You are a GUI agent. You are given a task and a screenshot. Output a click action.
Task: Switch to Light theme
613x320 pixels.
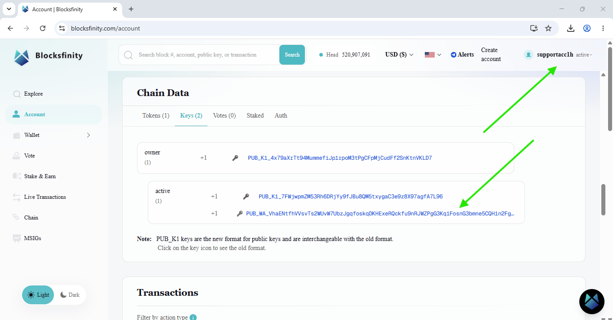38,295
